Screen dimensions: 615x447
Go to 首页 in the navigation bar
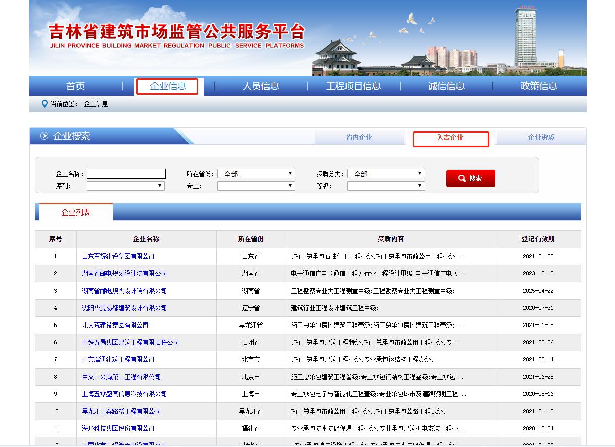(75, 86)
